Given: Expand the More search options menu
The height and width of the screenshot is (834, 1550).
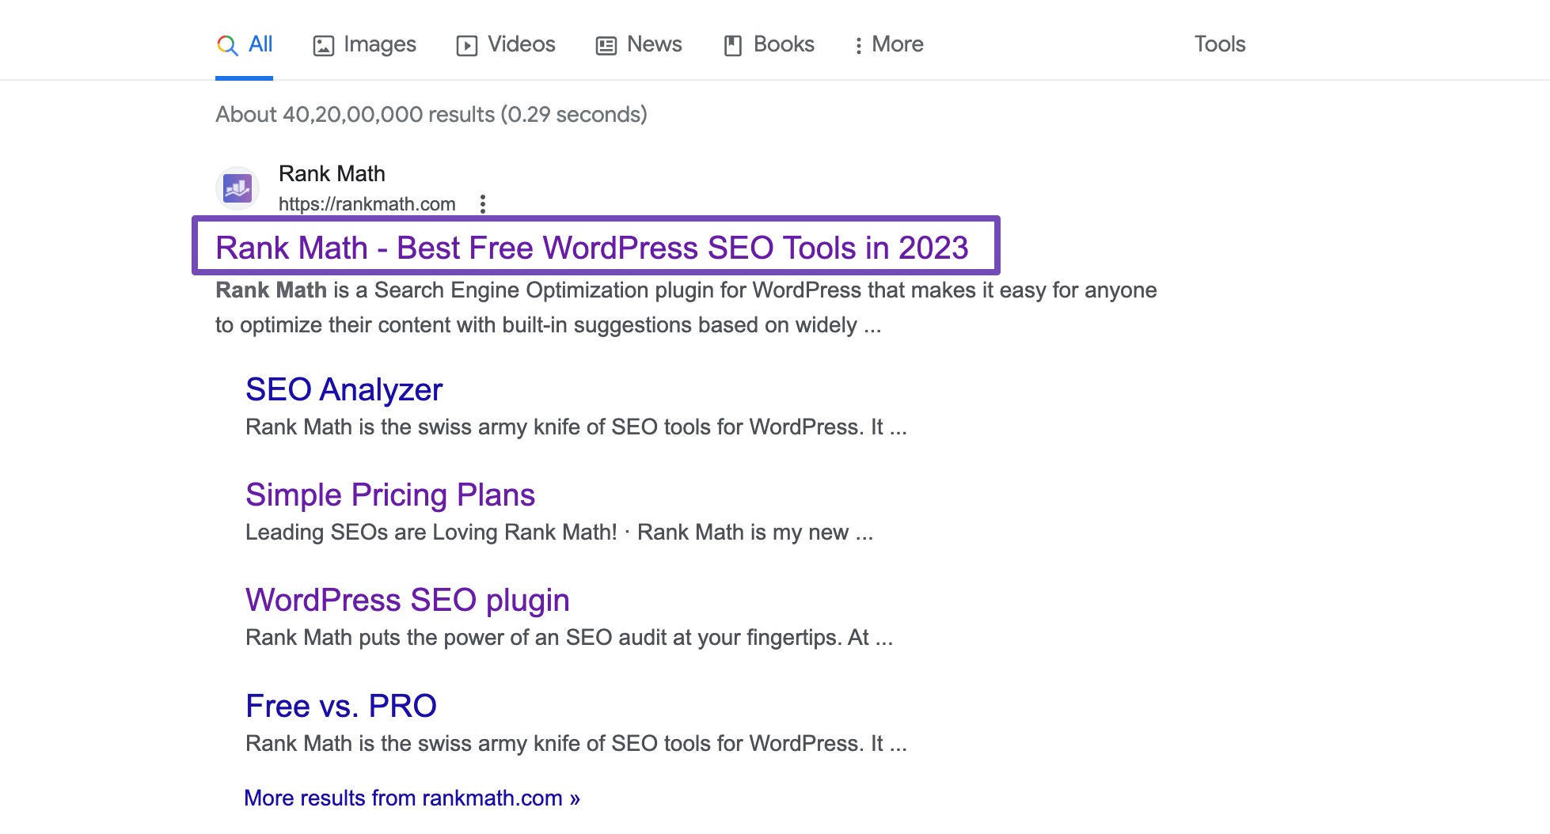Looking at the screenshot, I should click(x=889, y=44).
